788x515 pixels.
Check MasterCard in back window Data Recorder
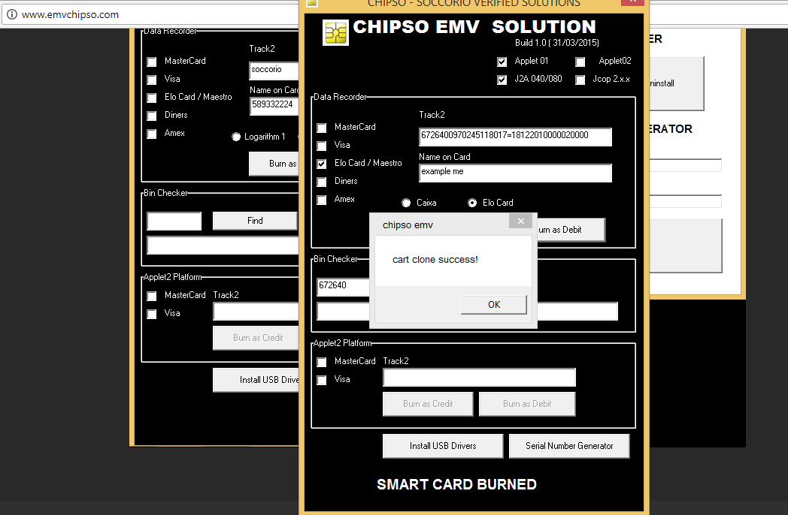(x=152, y=62)
